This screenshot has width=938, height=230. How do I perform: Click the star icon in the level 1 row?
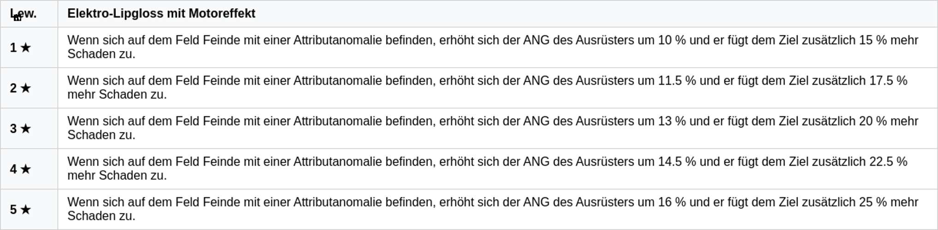[26, 48]
